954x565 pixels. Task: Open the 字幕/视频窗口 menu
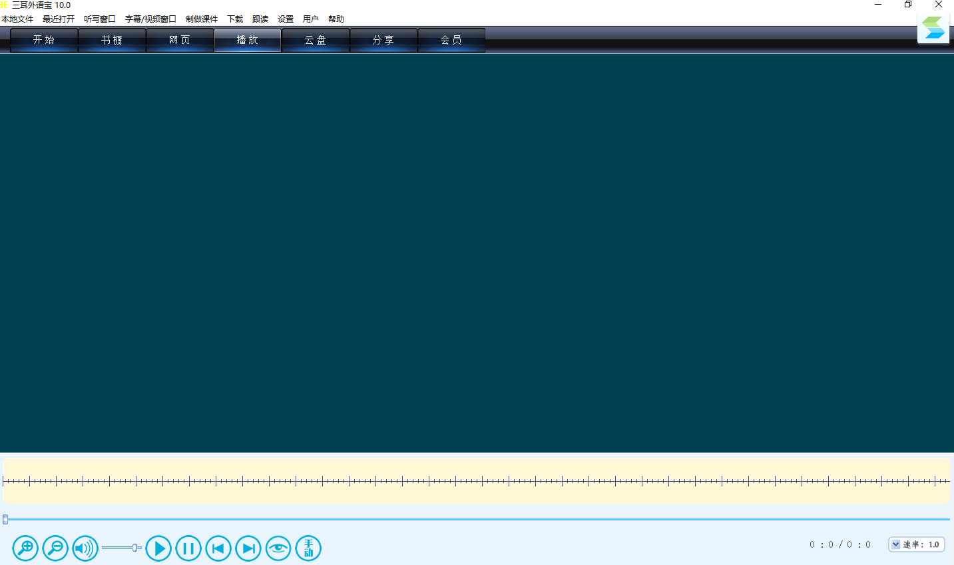click(x=150, y=19)
